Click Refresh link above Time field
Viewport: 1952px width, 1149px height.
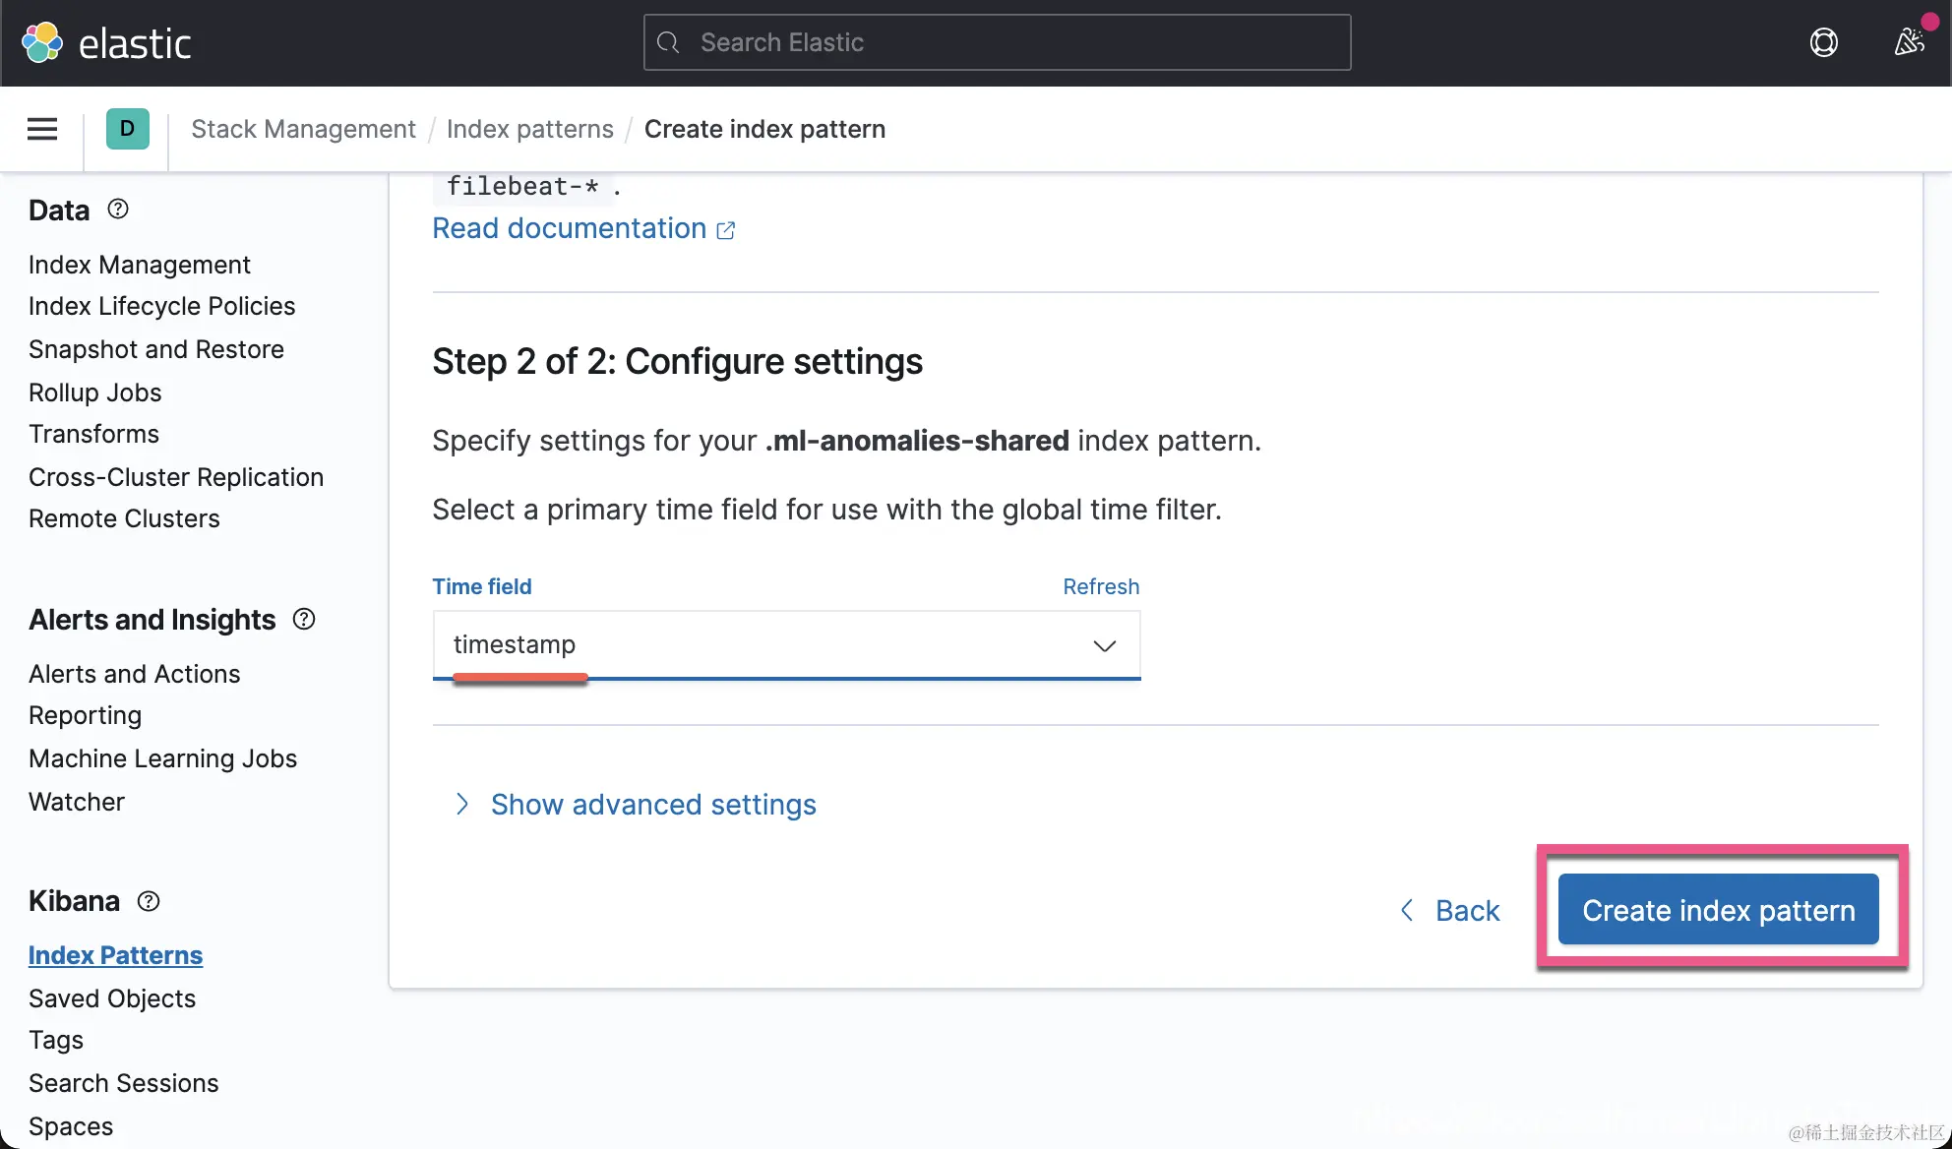[1100, 586]
